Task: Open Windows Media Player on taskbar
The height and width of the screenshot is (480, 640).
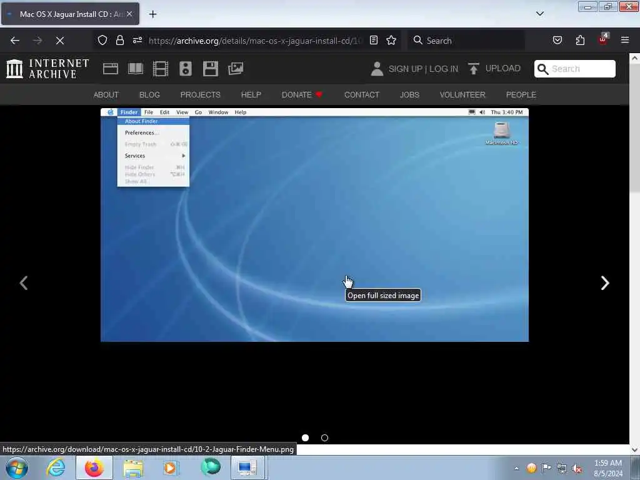Action: (171, 467)
